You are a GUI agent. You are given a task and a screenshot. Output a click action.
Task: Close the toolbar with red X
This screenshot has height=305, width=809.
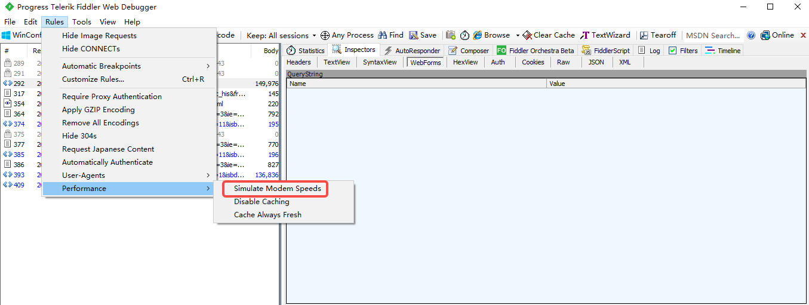[x=803, y=35]
